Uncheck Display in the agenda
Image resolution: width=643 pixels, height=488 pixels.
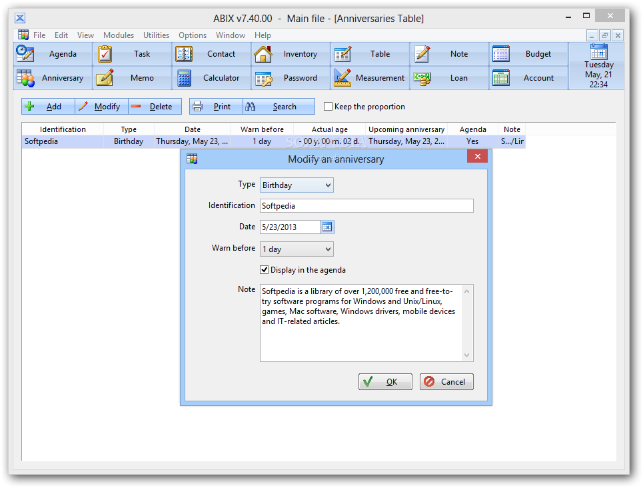coord(265,269)
